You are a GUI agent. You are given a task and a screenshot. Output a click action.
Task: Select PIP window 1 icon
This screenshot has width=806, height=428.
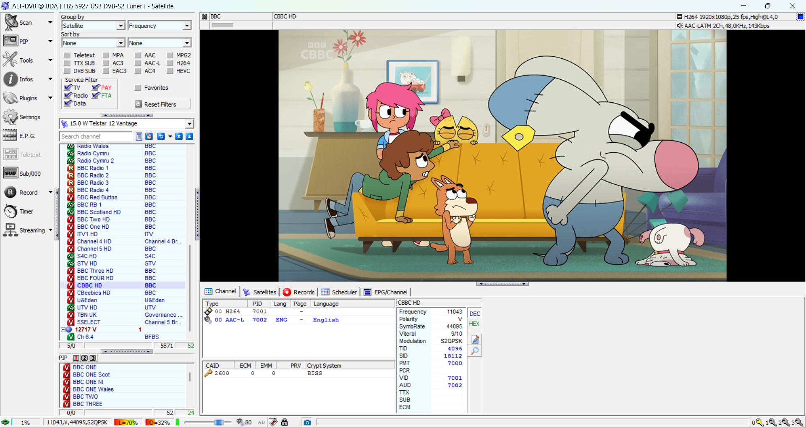tap(76, 358)
